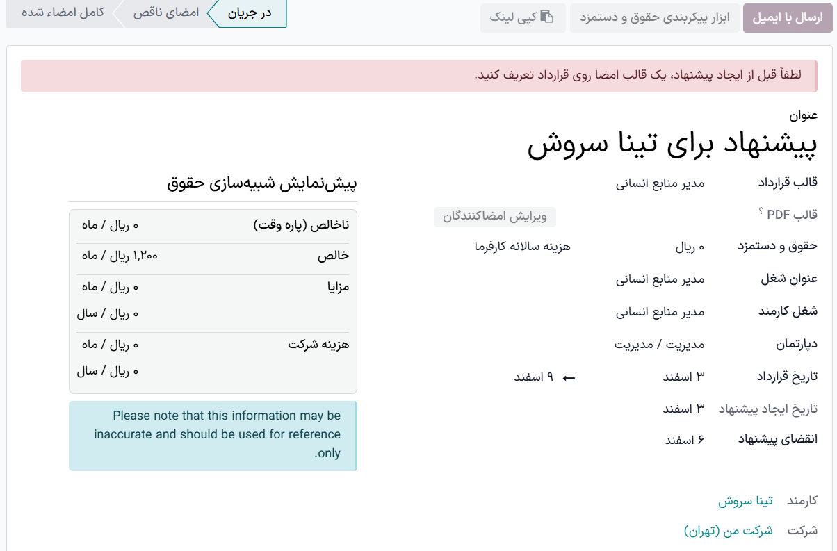Click 'انقضای پیشنهاد' date '۶ اسفند'
The width and height of the screenshot is (837, 551).
click(685, 440)
